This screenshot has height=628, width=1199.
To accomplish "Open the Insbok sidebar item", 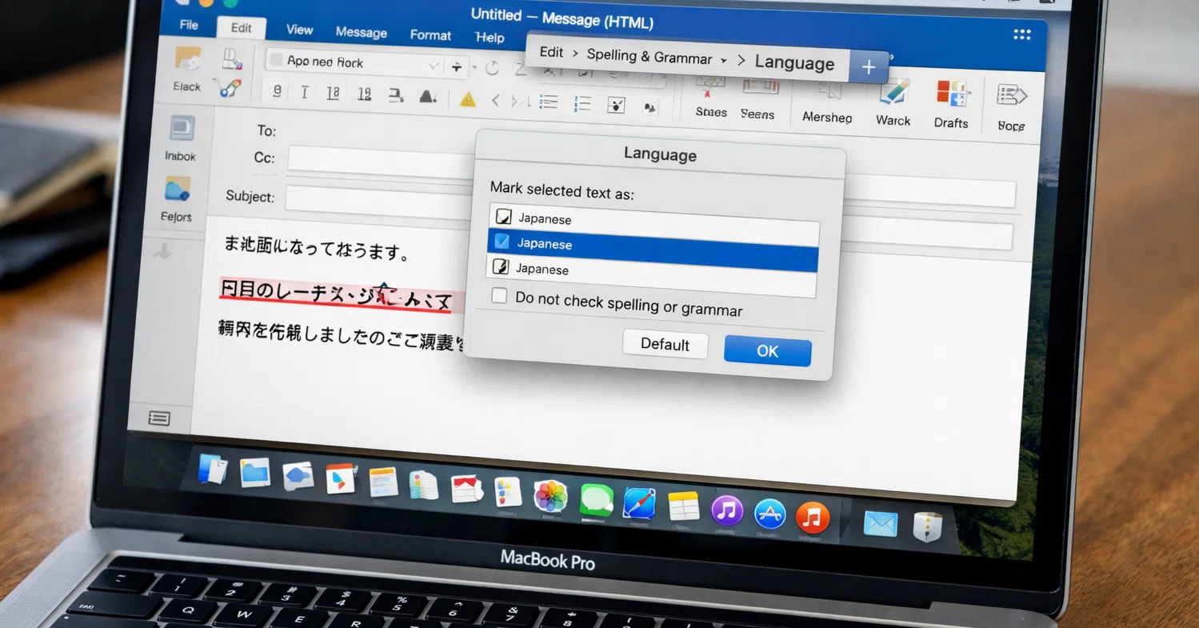I will (x=181, y=138).
